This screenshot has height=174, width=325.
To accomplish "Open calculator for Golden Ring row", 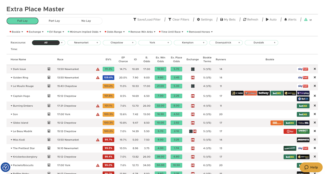I will (x=49, y=77).
